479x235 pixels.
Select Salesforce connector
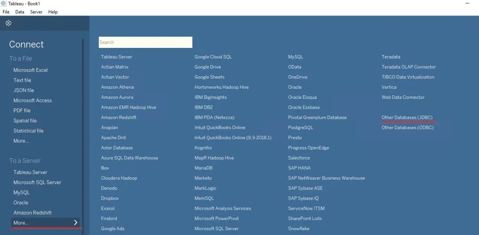point(299,158)
